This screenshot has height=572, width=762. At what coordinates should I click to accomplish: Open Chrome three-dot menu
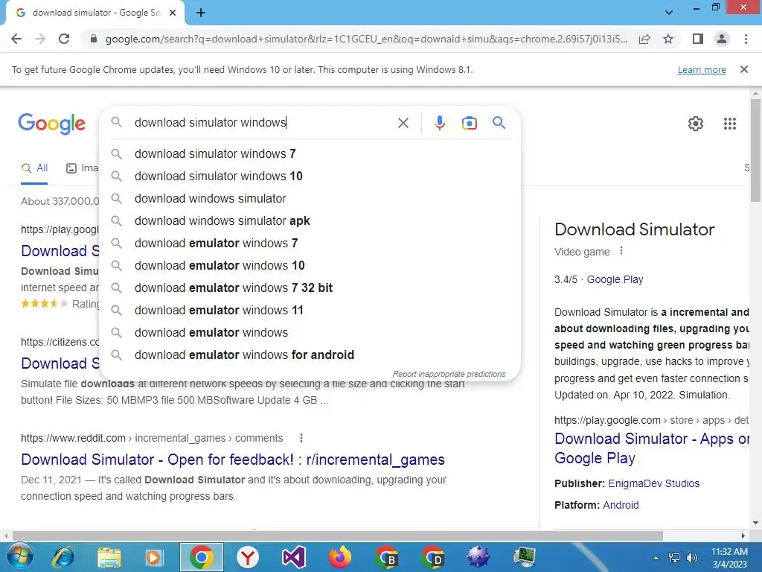pyautogui.click(x=746, y=39)
